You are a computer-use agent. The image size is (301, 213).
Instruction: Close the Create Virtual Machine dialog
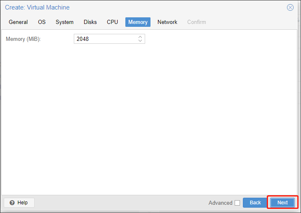click(x=290, y=7)
